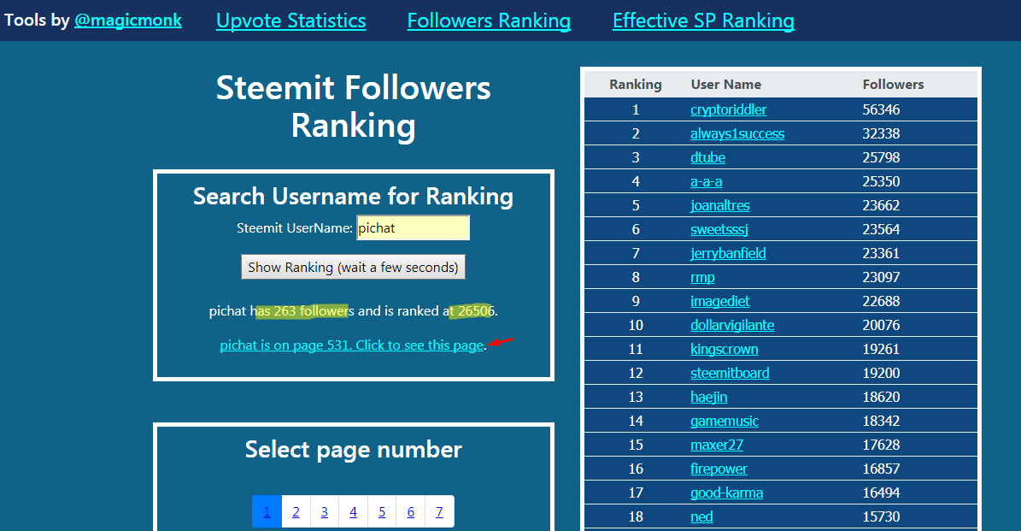
Task: Open jerrybanfield user link
Action: 728,253
